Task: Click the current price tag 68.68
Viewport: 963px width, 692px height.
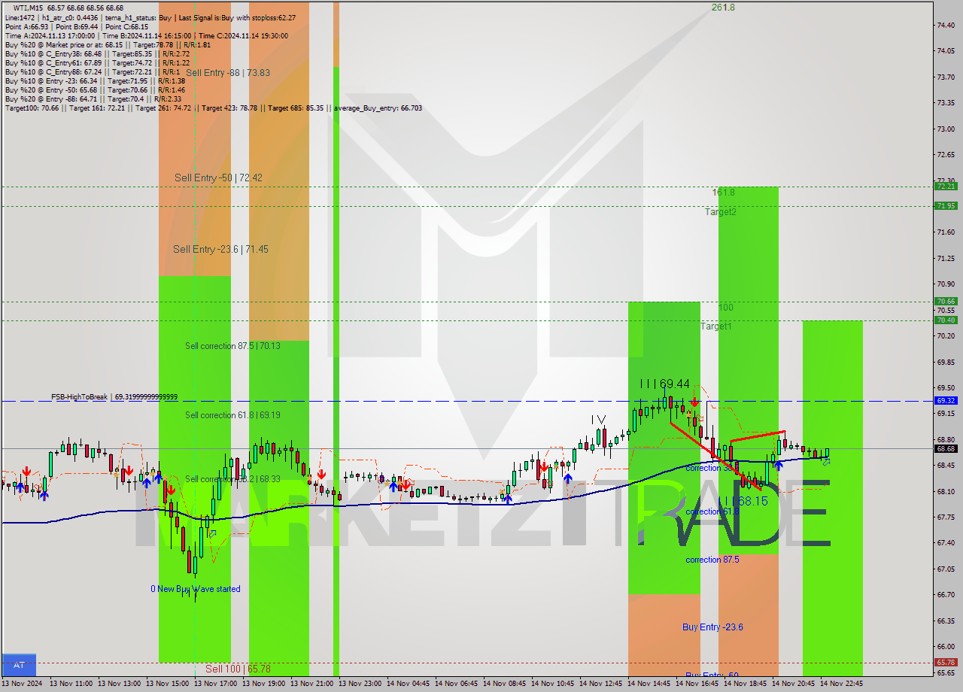Action: click(946, 449)
